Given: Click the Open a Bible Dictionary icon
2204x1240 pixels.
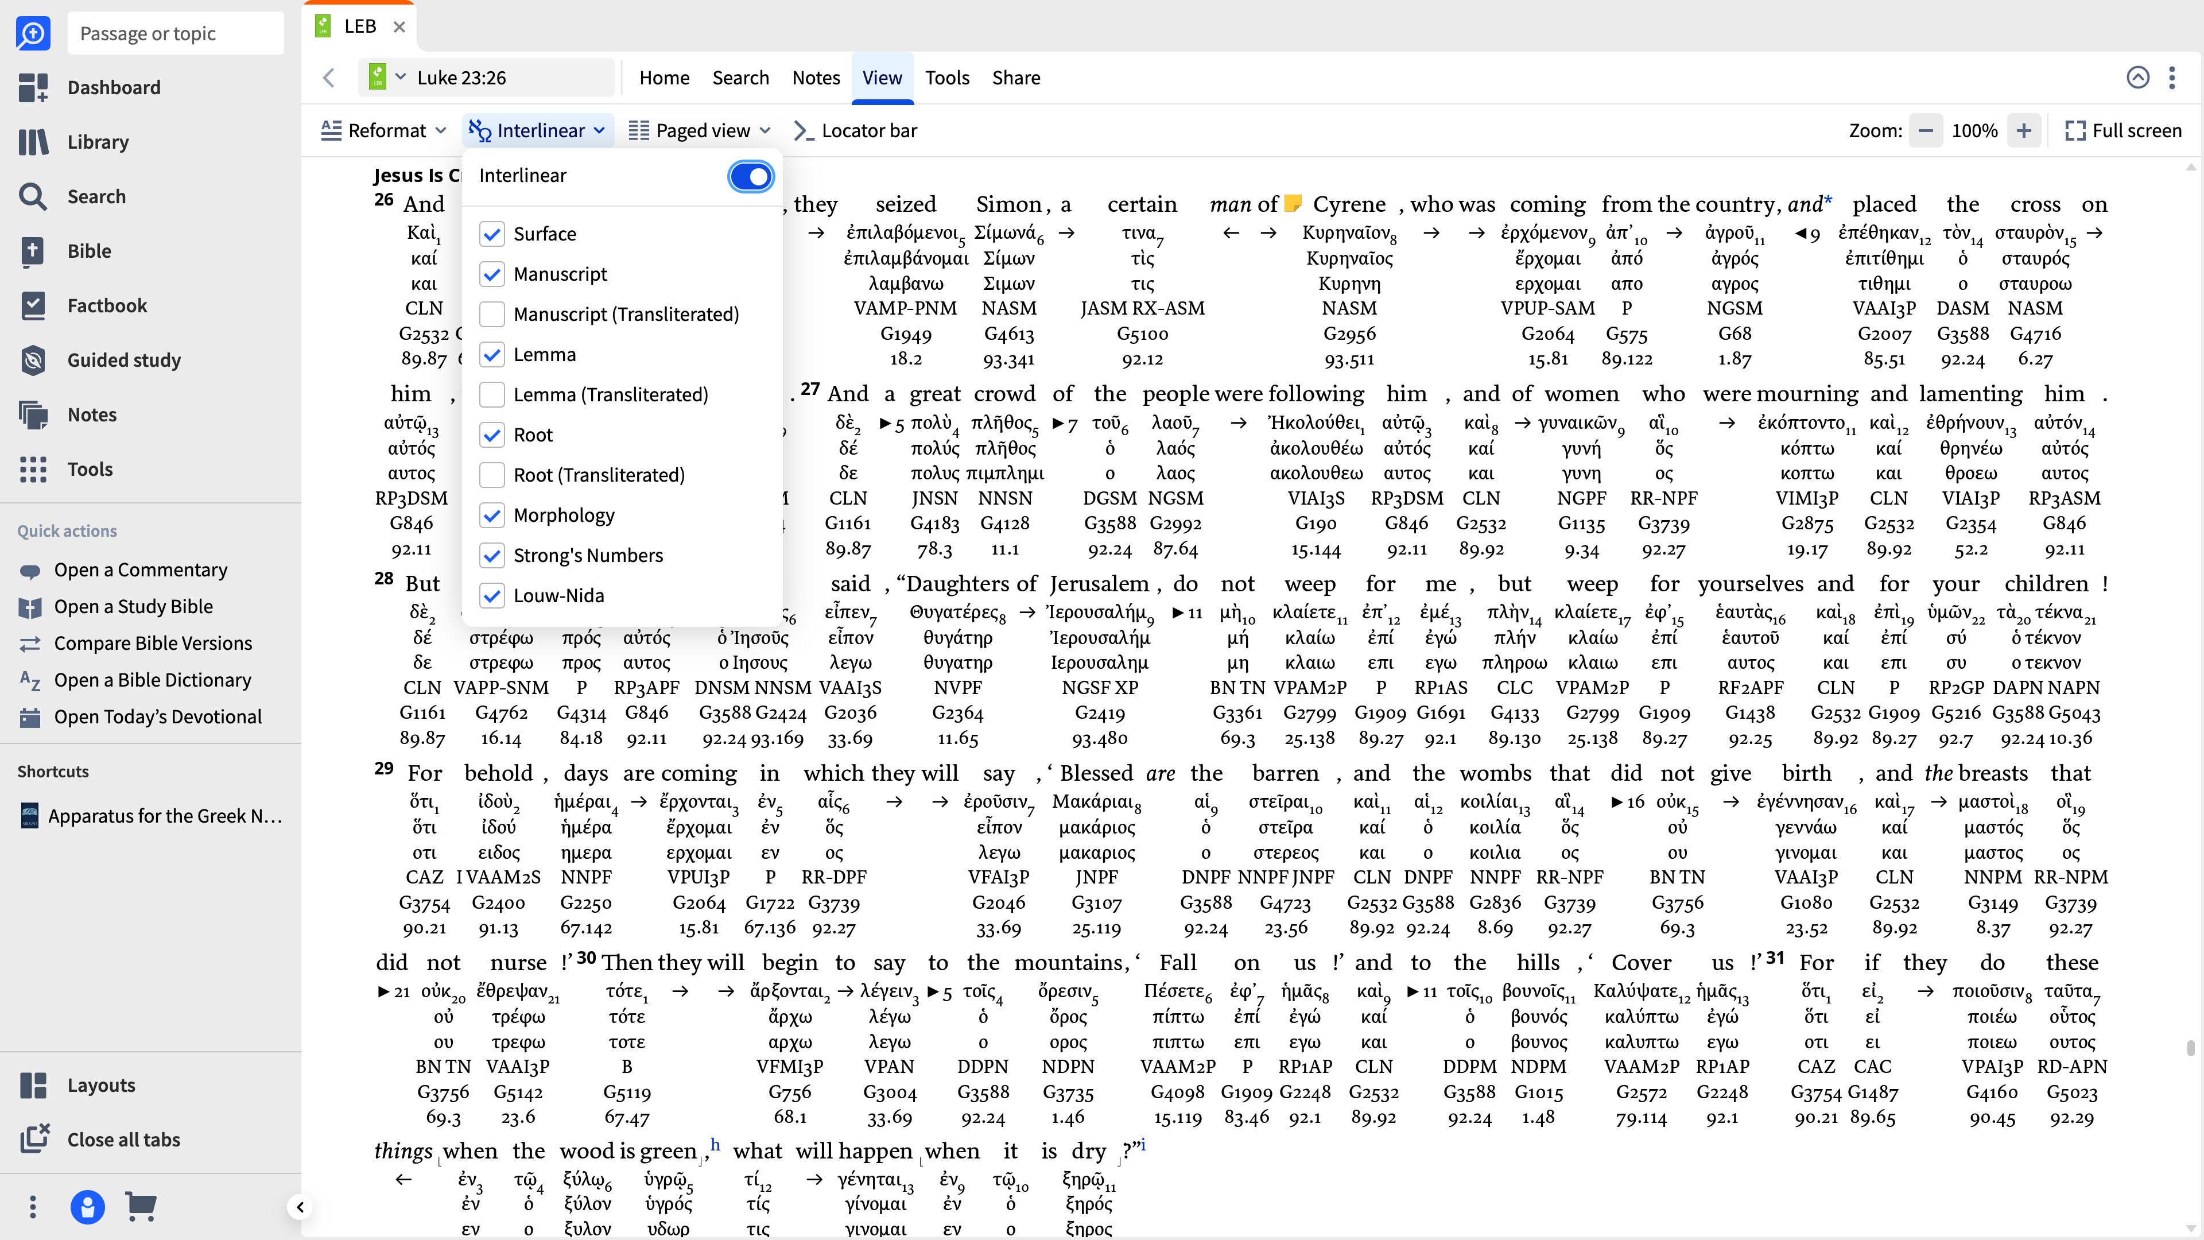Looking at the screenshot, I should [x=30, y=680].
